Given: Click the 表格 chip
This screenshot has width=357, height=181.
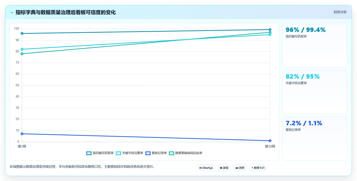Looking at the screenshot, I should click(224, 168).
